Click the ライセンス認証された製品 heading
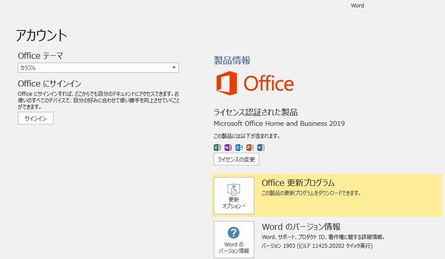This screenshot has height=259, width=445. point(256,112)
